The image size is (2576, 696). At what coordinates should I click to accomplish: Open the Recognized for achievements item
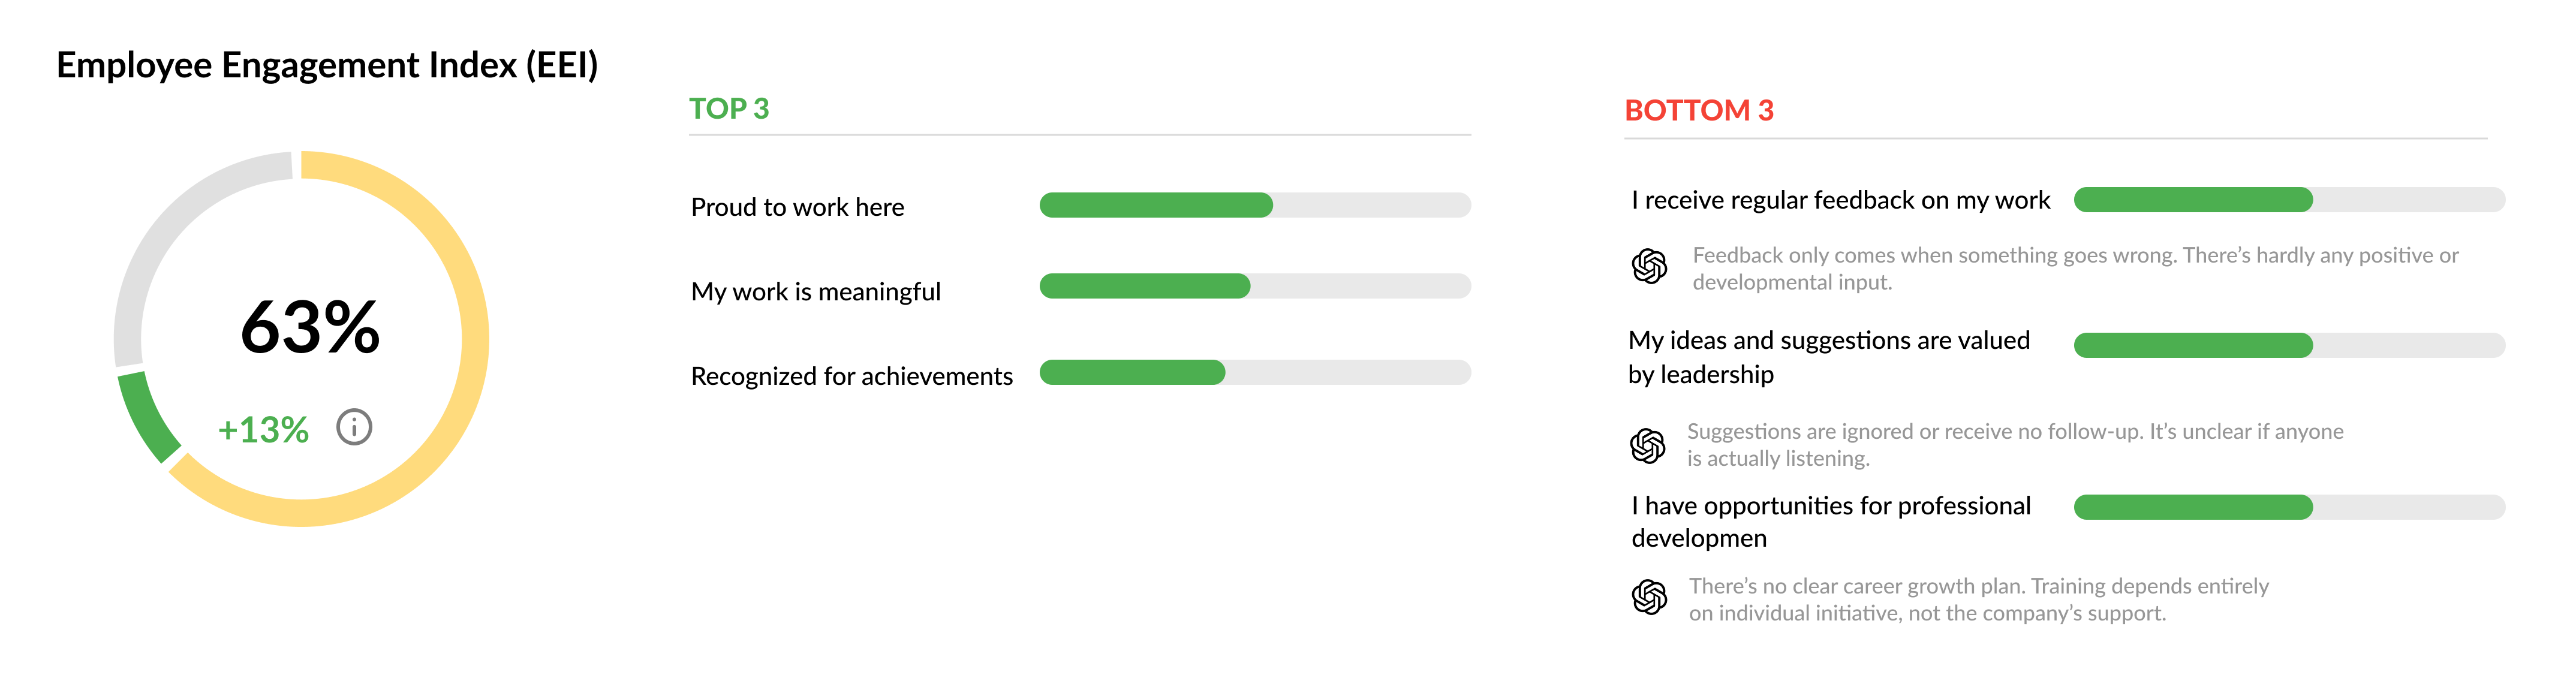coord(851,376)
